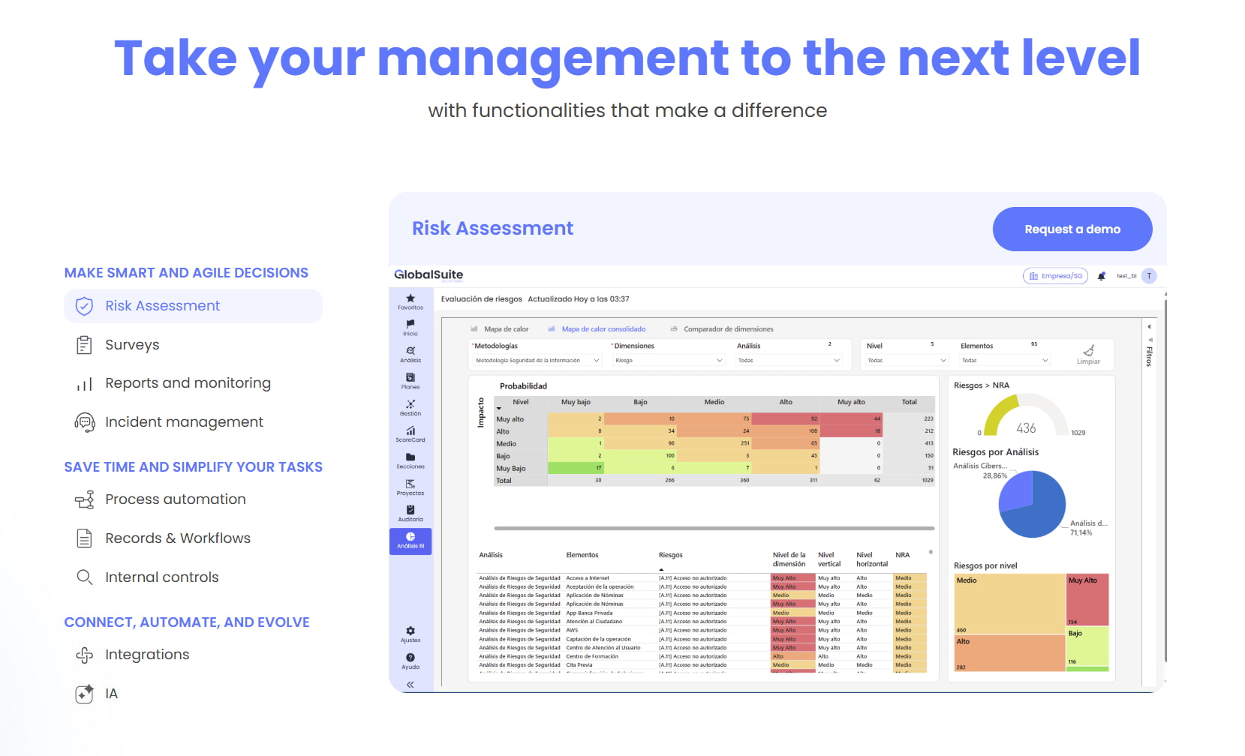Screen dimensions: 1245x756
Task: Click the Ajustes gear icon
Action: coord(410,634)
